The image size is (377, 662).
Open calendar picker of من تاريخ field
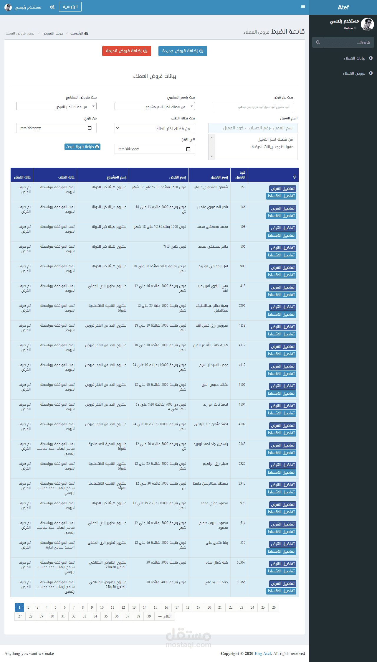(x=90, y=128)
